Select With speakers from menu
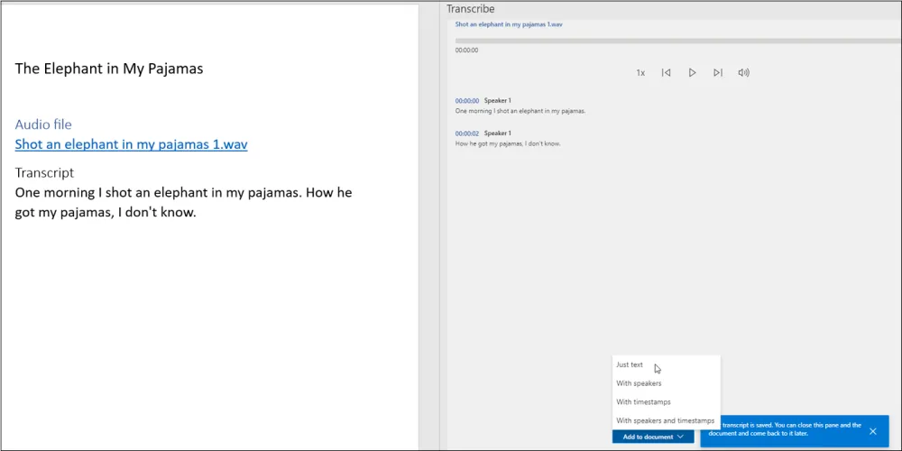Image resolution: width=902 pixels, height=451 pixels. point(639,383)
